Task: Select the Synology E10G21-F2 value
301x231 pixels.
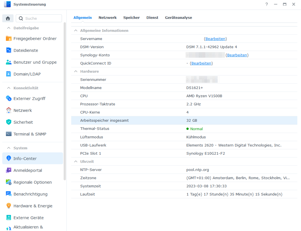Action: tap(206, 154)
